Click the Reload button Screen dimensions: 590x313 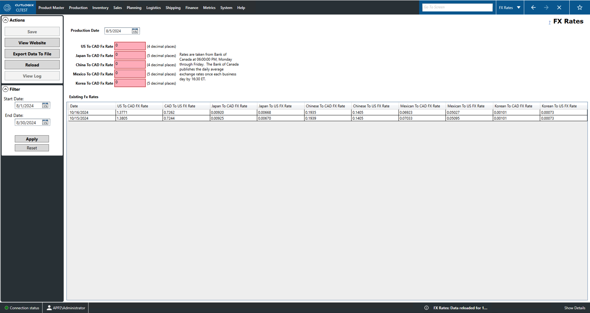[32, 65]
